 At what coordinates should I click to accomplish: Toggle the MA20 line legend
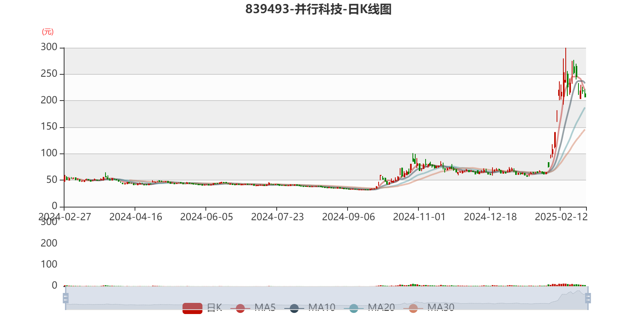click(369, 308)
